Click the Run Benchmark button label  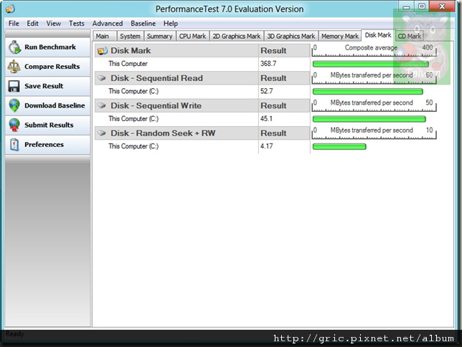50,47
